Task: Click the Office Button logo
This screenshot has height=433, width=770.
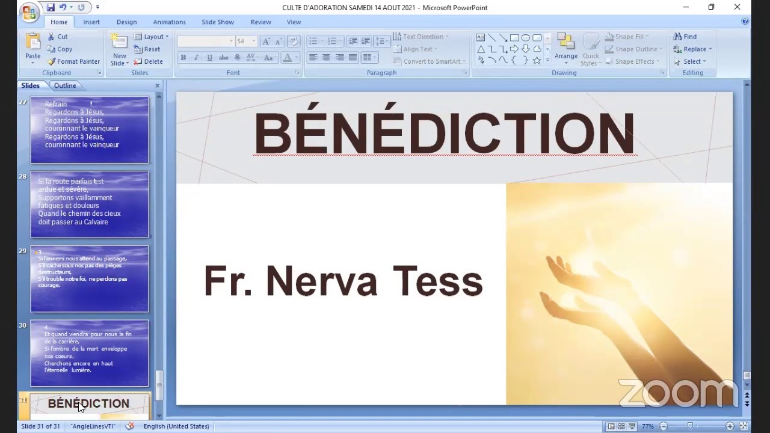Action: [28, 12]
